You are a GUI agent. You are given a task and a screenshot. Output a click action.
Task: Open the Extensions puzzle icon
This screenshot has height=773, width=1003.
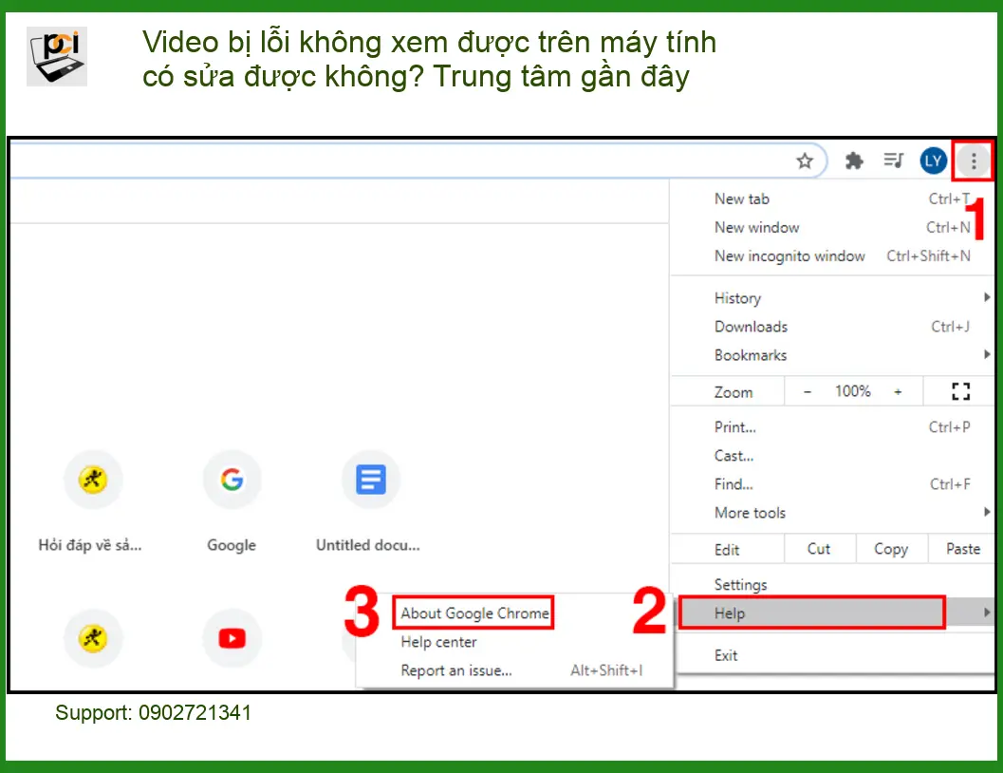click(x=854, y=160)
